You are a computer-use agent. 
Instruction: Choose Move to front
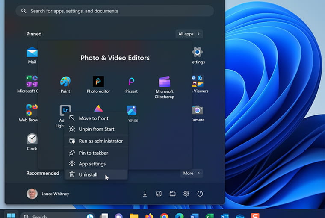[94, 118]
